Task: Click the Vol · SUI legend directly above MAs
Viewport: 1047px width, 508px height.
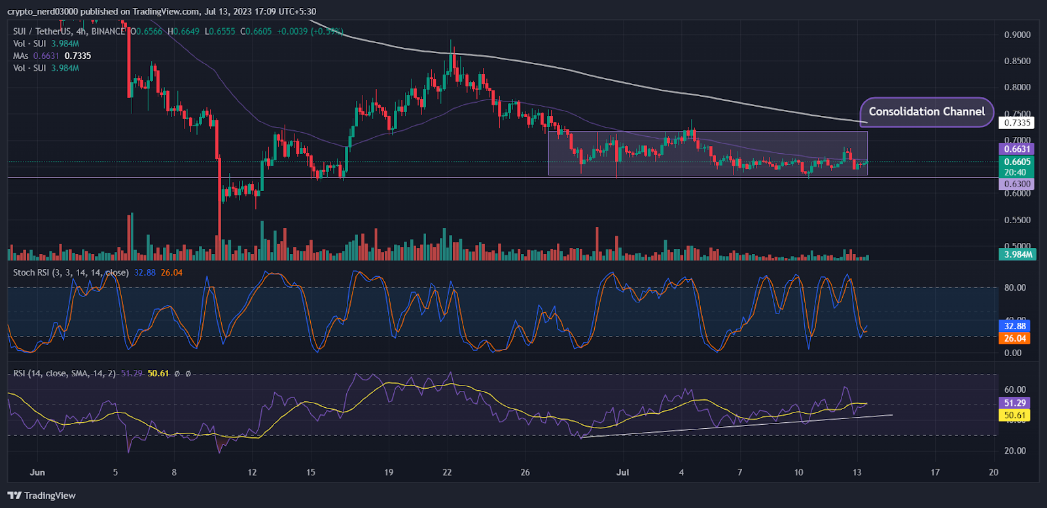Action: [x=46, y=43]
